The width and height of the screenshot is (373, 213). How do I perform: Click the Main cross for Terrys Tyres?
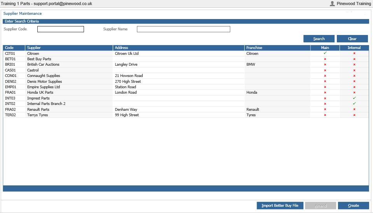point(325,115)
